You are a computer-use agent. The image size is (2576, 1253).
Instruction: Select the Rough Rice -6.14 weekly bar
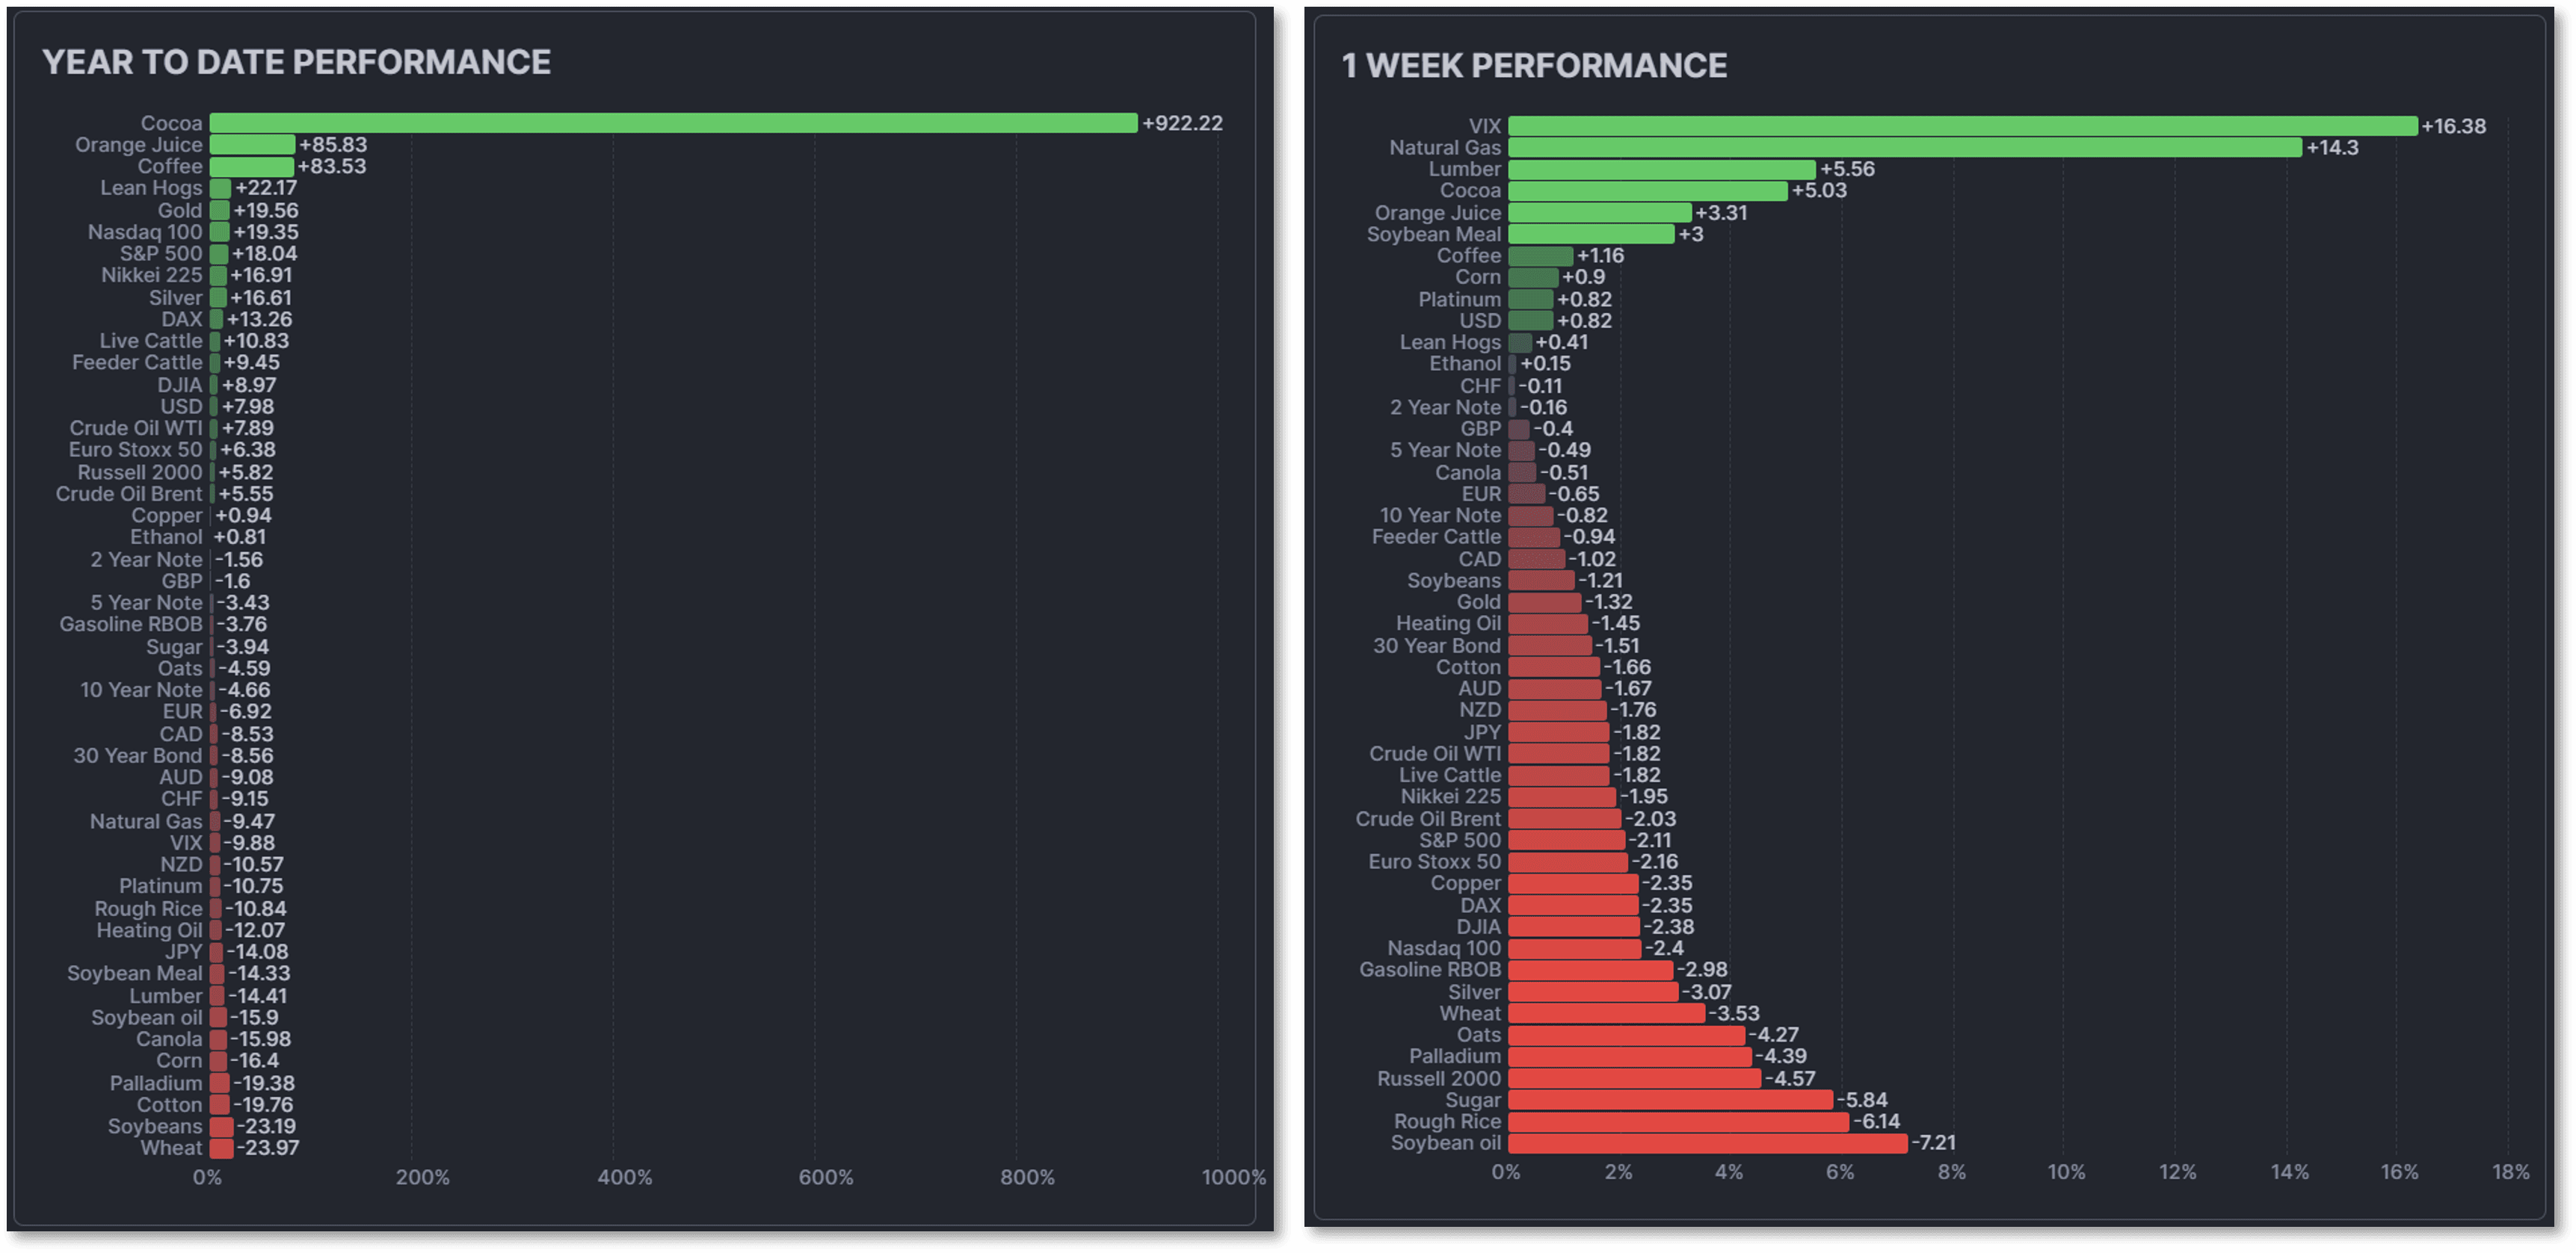(1678, 1122)
